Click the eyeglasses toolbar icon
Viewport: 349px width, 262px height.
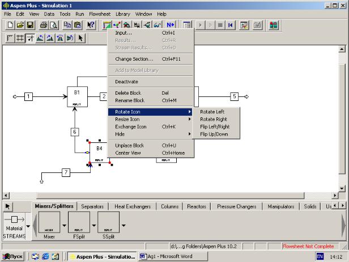point(158,25)
